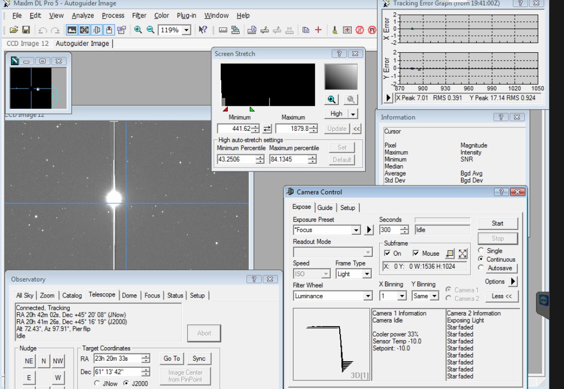The height and width of the screenshot is (389, 564).
Task: Toggle the Subframe Mouse checkbox
Action: (416, 253)
